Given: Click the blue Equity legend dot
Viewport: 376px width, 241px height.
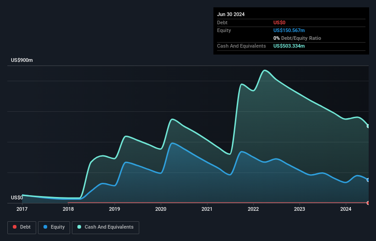Looking at the screenshot, I should [x=45, y=227].
